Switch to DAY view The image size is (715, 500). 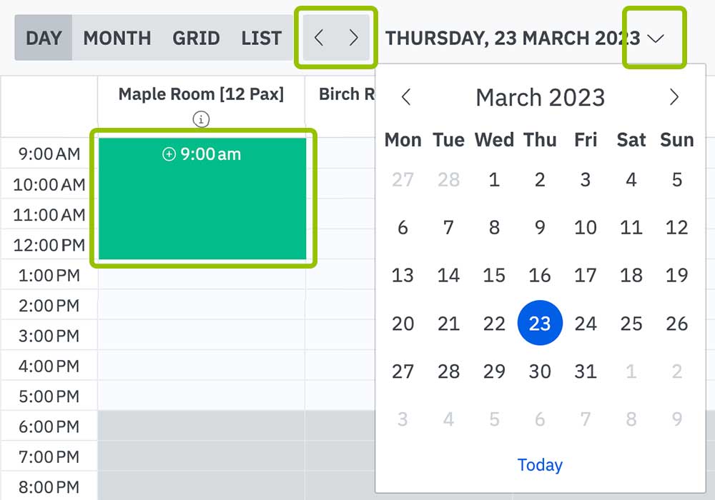(x=44, y=39)
